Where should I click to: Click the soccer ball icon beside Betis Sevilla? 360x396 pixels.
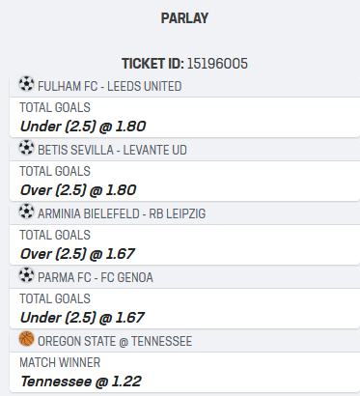pos(26,148)
